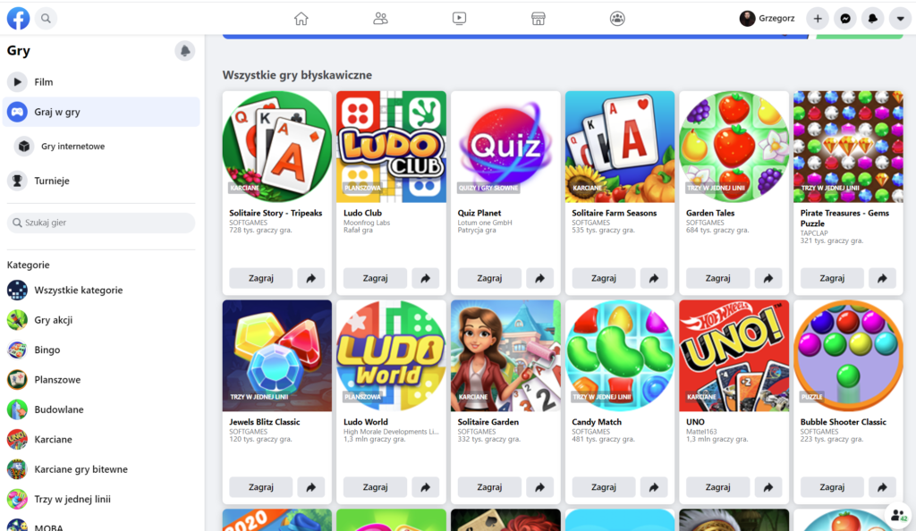Open the Garden Tales game thumbnail
Screen dimensions: 916x531
(734, 147)
